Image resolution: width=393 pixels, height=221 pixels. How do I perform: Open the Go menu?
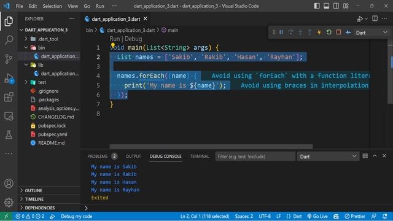click(87, 6)
